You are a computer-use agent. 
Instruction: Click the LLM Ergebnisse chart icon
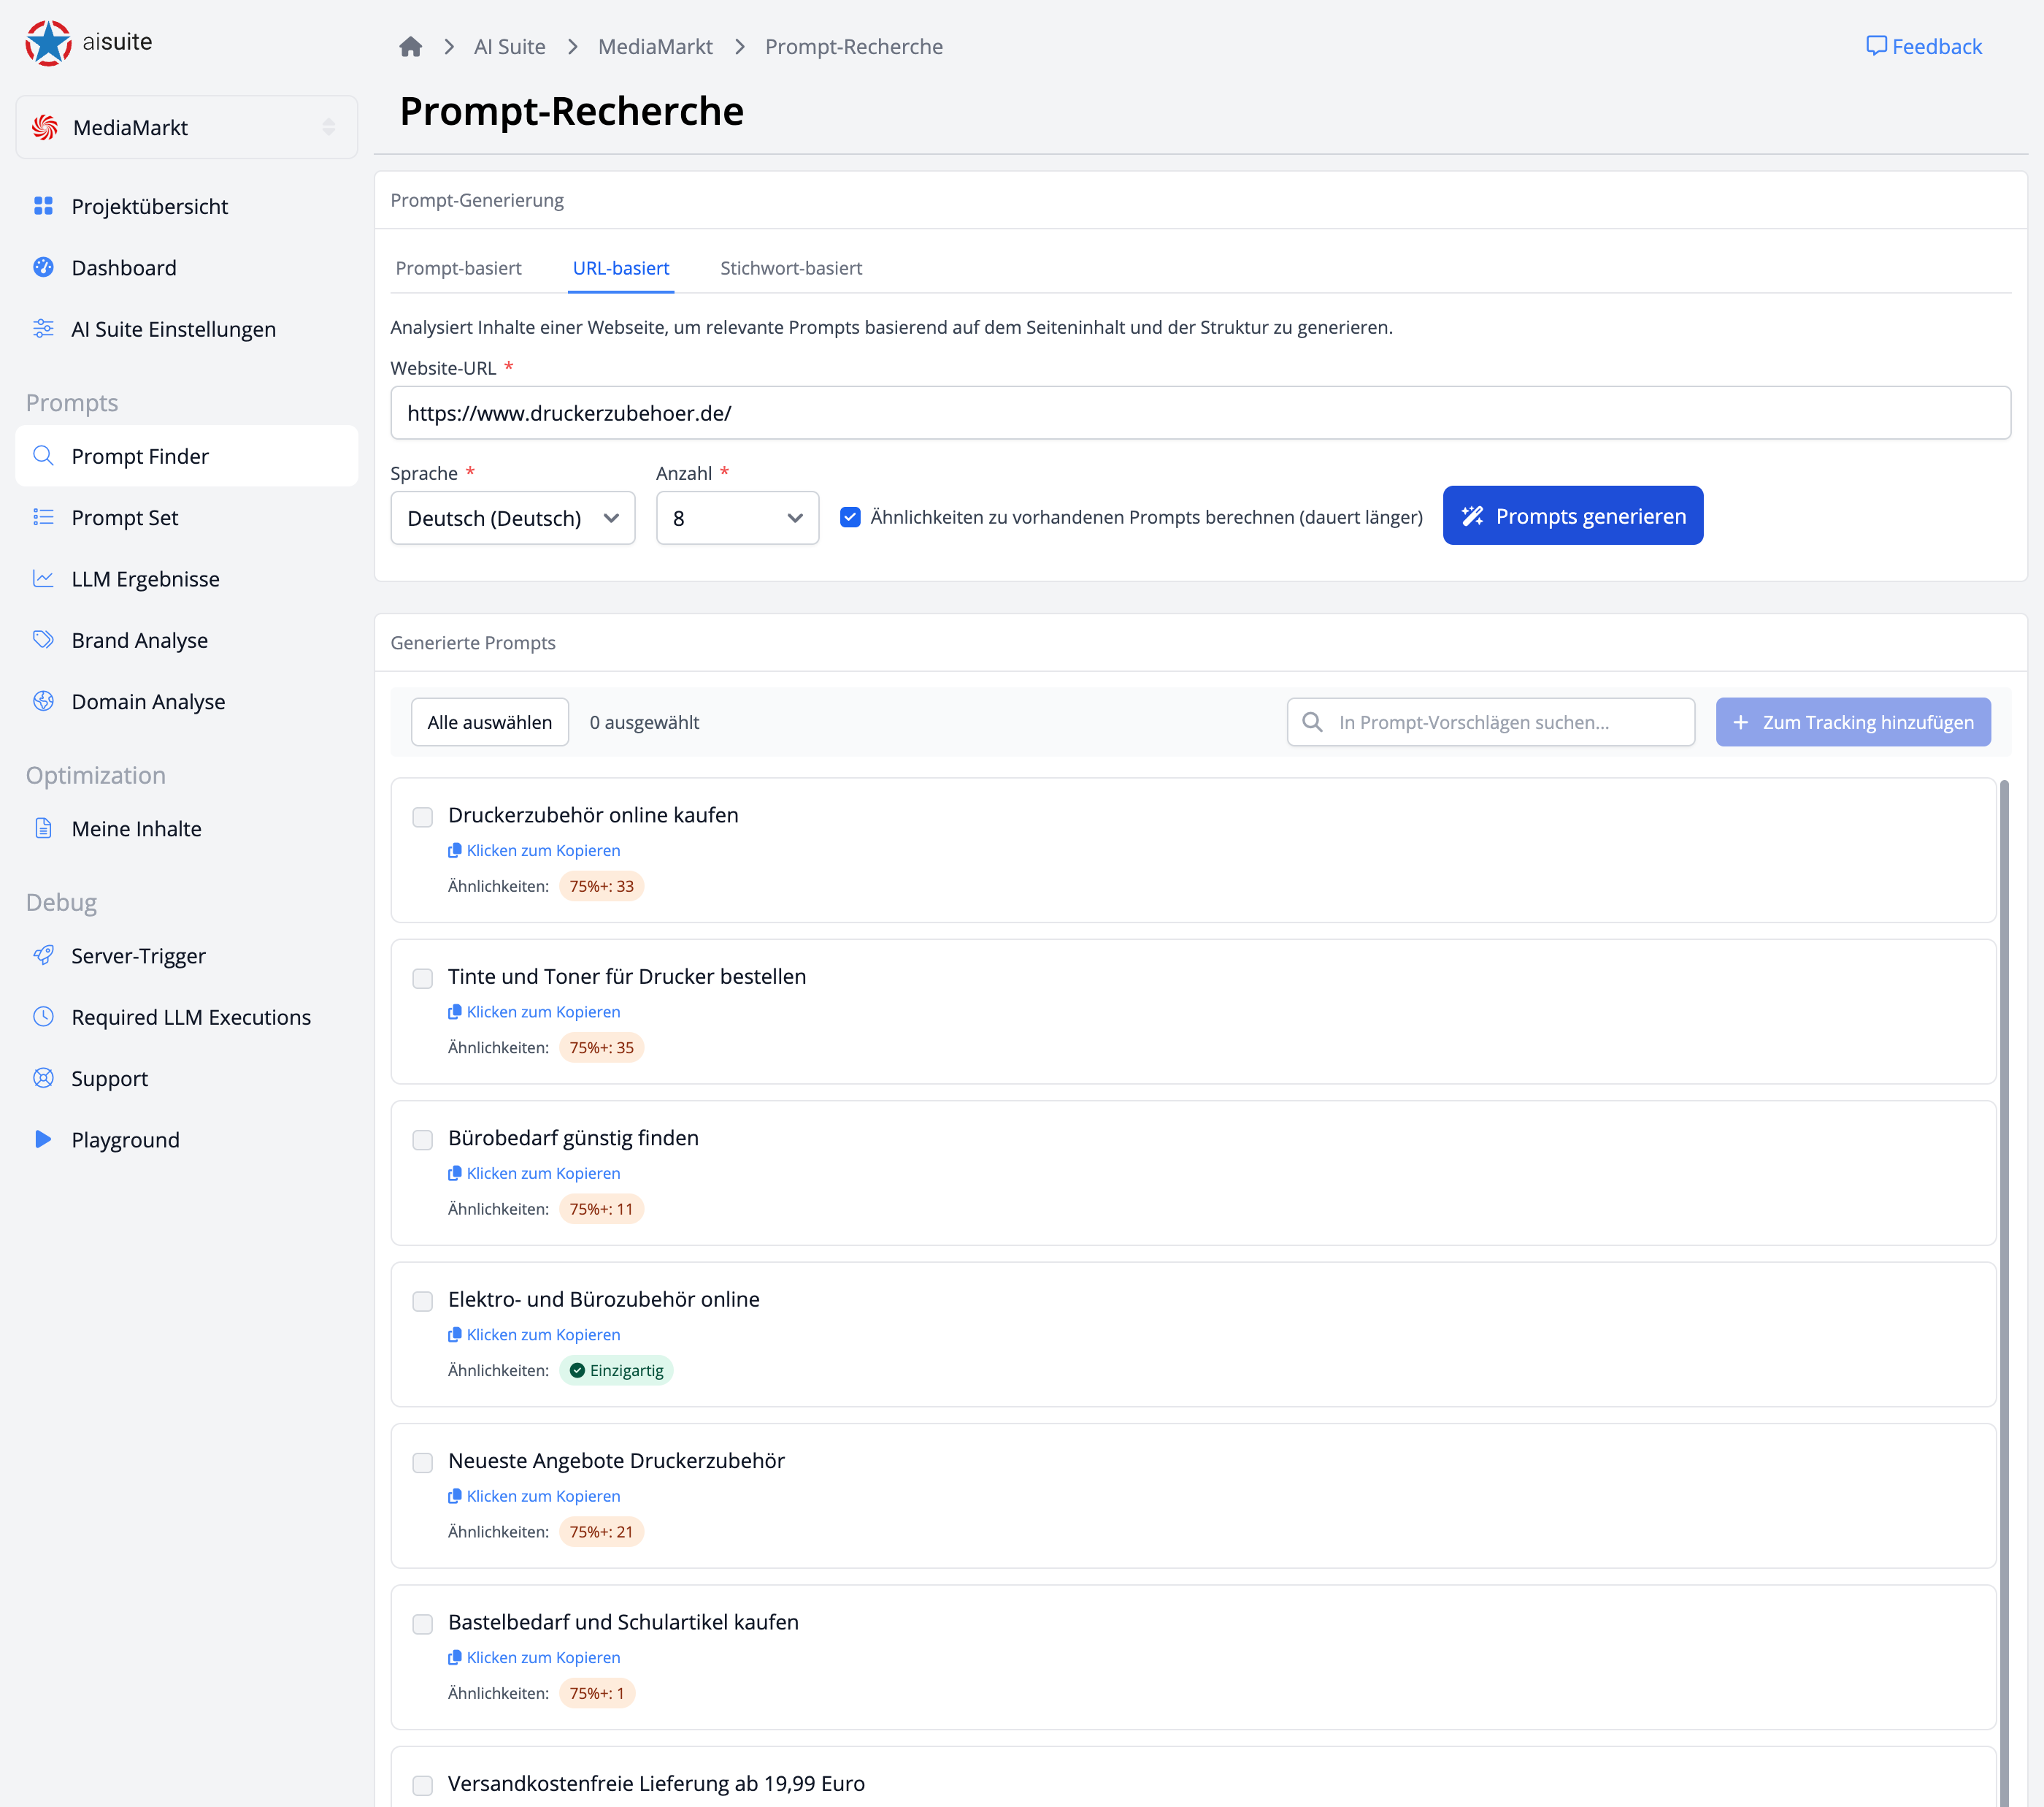click(43, 578)
